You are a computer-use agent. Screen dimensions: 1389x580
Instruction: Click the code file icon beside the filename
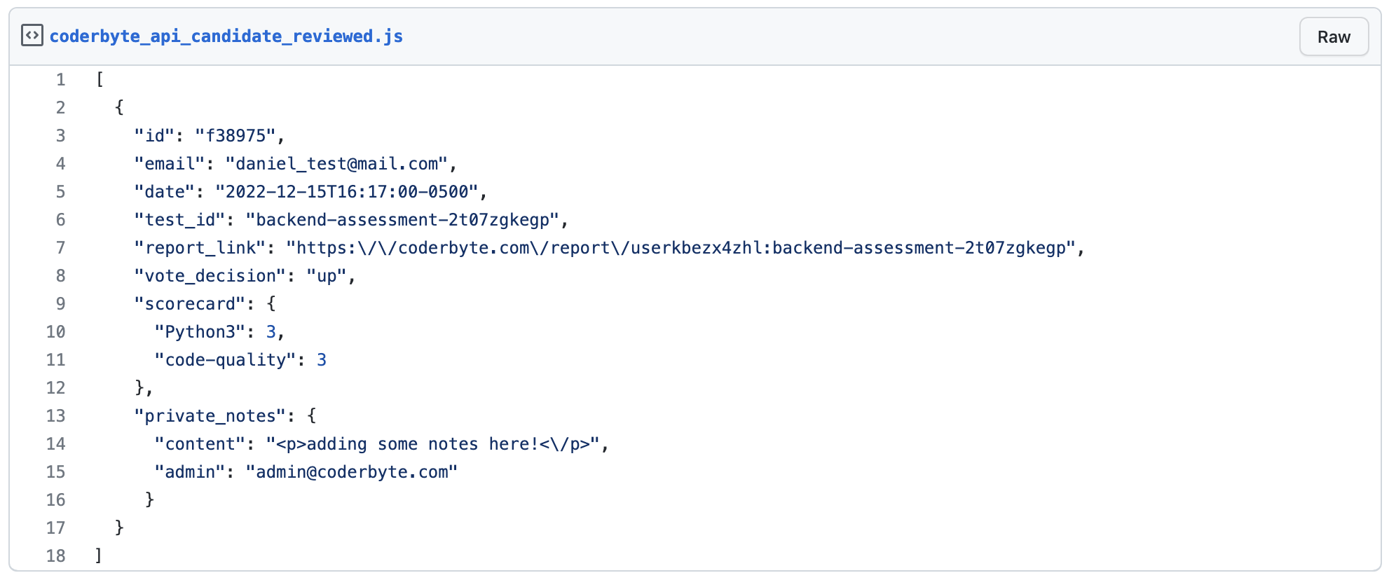(x=32, y=36)
